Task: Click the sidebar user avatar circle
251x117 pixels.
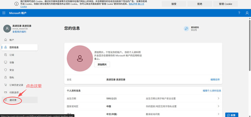Action: click(x=7, y=29)
